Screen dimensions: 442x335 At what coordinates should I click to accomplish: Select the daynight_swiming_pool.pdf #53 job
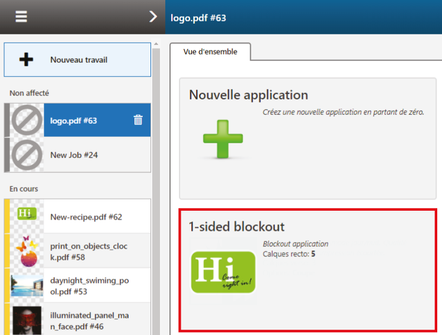click(78, 285)
